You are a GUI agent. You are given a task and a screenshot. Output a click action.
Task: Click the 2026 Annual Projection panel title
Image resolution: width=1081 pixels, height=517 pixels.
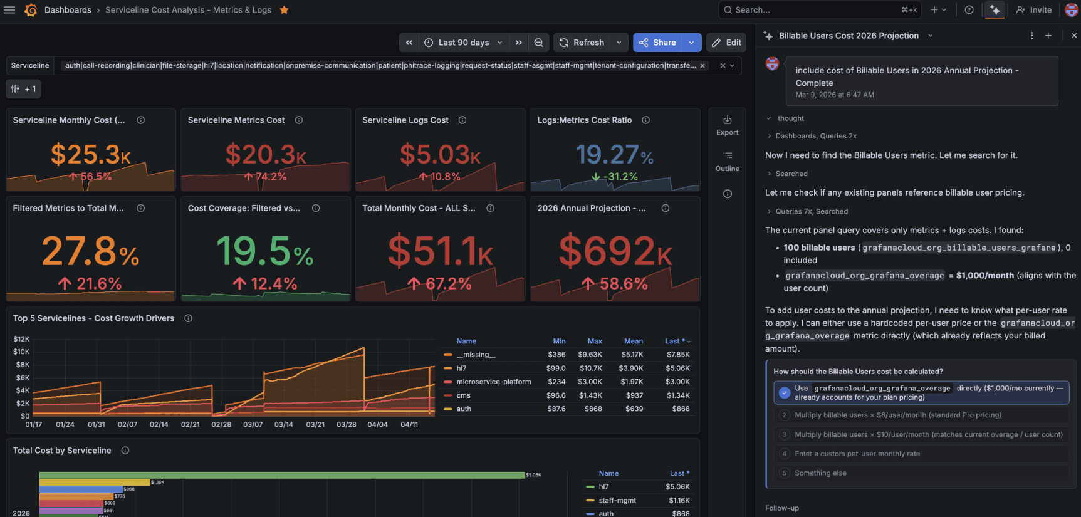coord(591,208)
